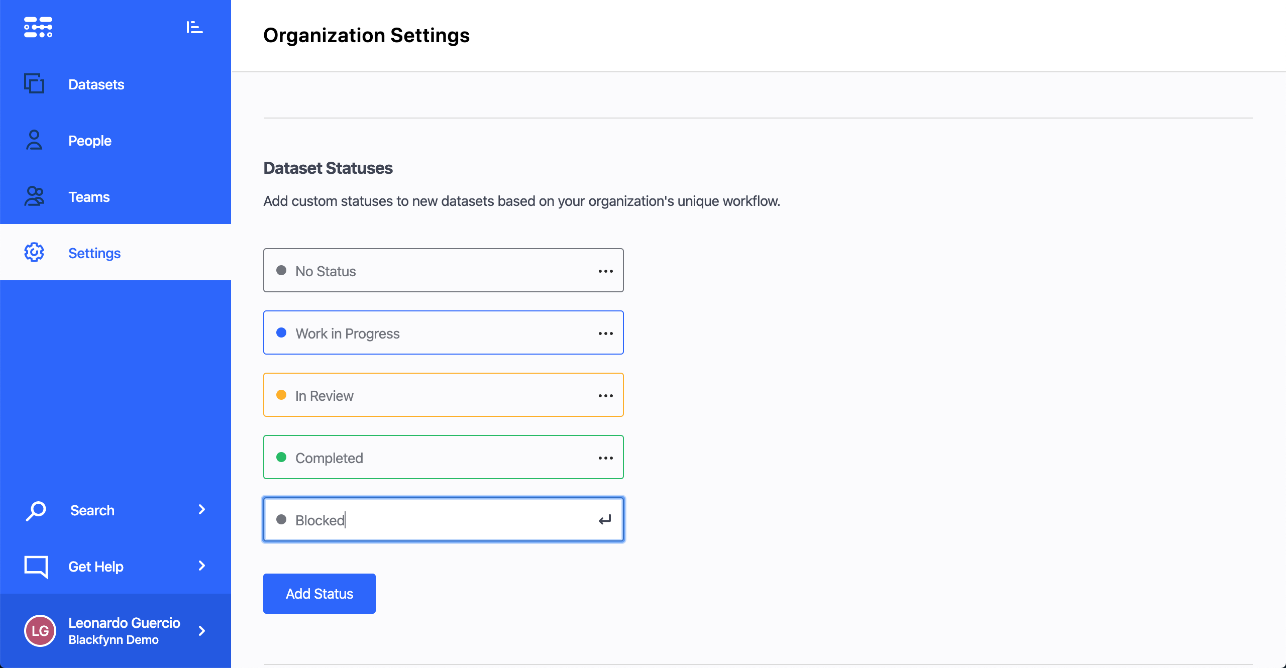This screenshot has width=1286, height=668.
Task: Click the Teams group icon
Action: (x=34, y=196)
